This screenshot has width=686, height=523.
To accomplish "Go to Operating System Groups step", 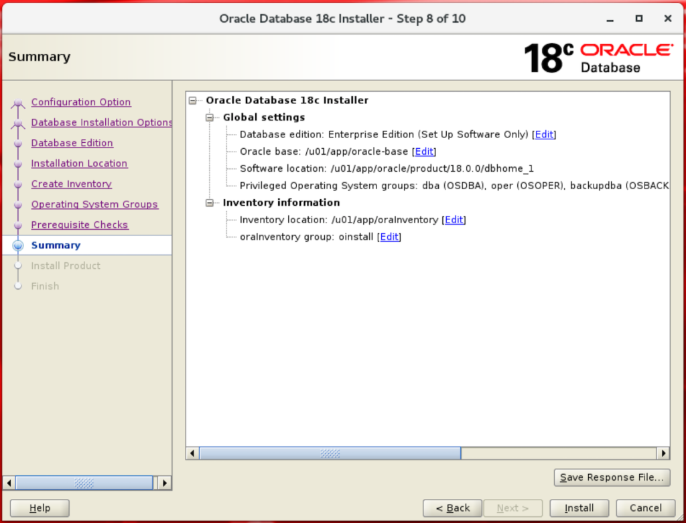I will 94,205.
